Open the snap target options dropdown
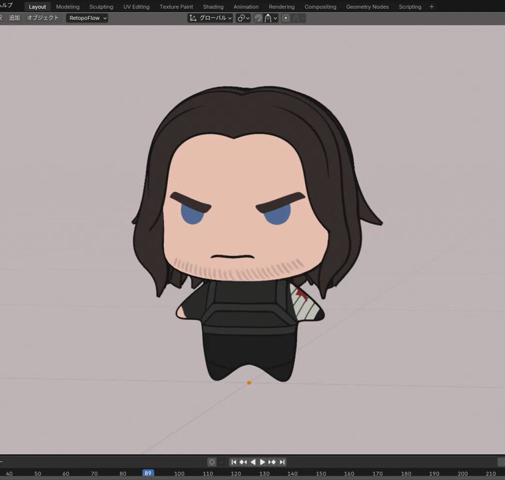505x480 pixels. pyautogui.click(x=271, y=18)
